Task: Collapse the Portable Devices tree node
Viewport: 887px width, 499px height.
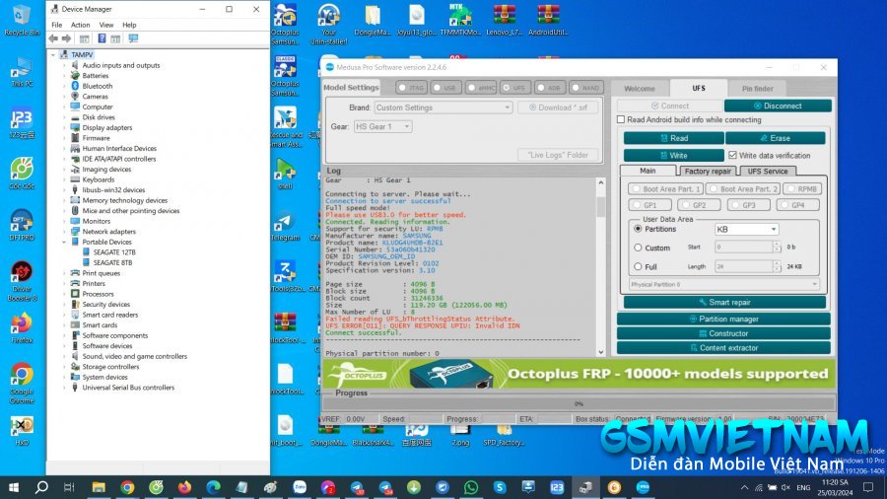Action: tap(64, 242)
